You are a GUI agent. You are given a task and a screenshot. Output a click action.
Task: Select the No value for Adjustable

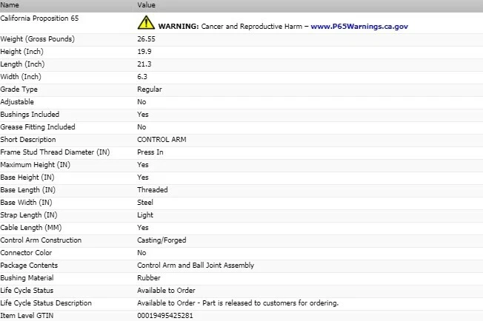[x=141, y=102]
